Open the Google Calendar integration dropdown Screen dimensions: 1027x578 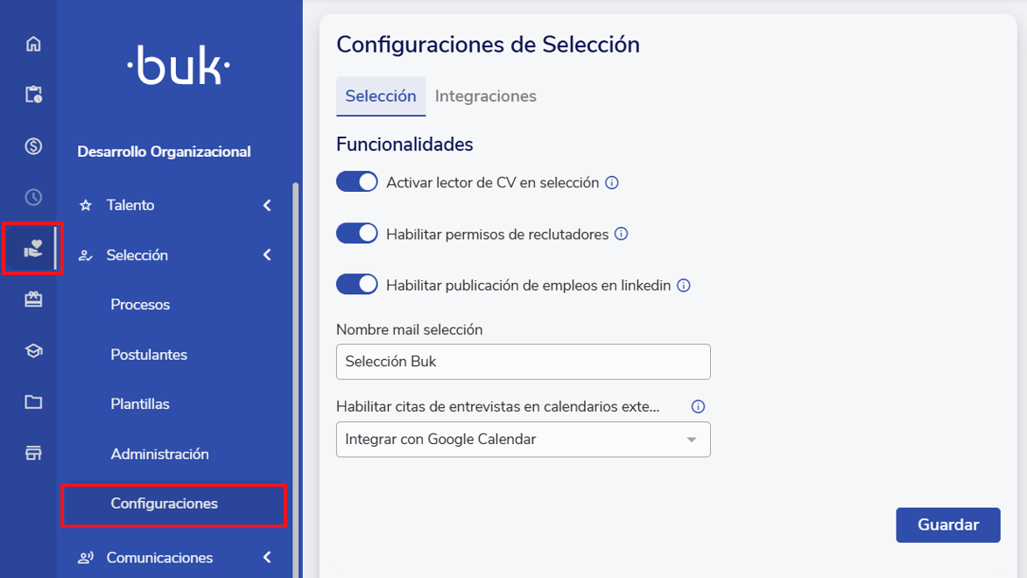523,440
